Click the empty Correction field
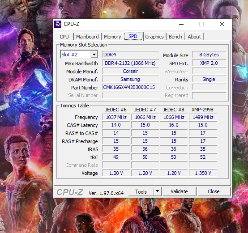The width and height of the screenshot is (248, 233). 209,87
